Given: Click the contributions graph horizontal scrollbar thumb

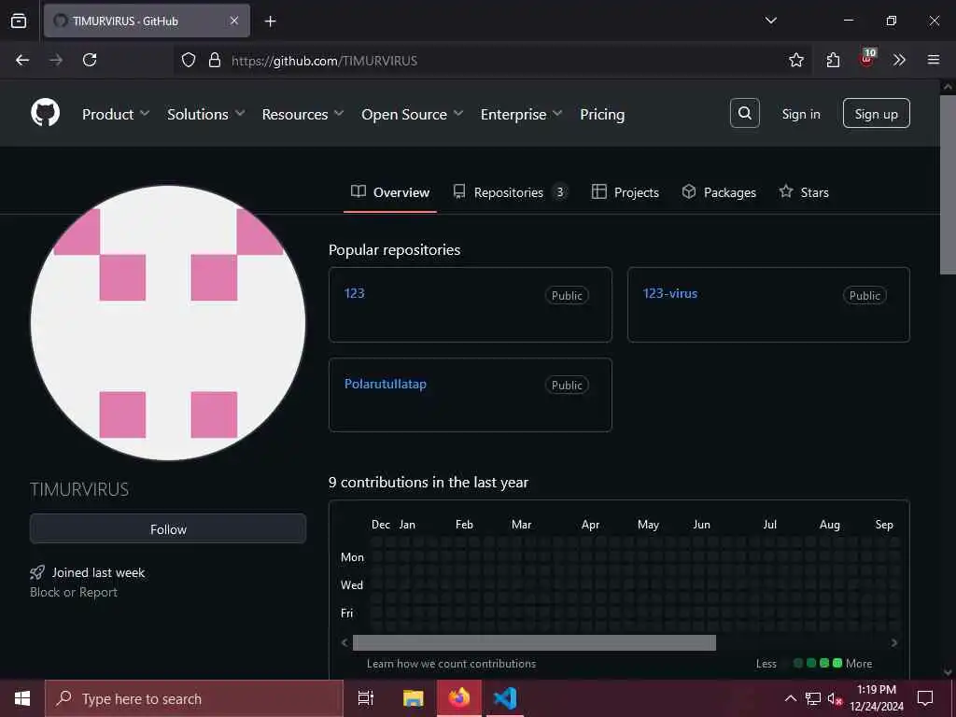Looking at the screenshot, I should 534,642.
